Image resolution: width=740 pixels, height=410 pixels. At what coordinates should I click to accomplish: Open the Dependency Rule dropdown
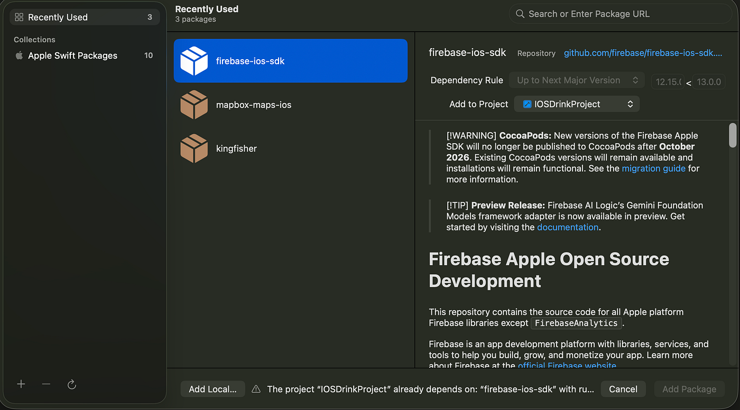point(577,80)
